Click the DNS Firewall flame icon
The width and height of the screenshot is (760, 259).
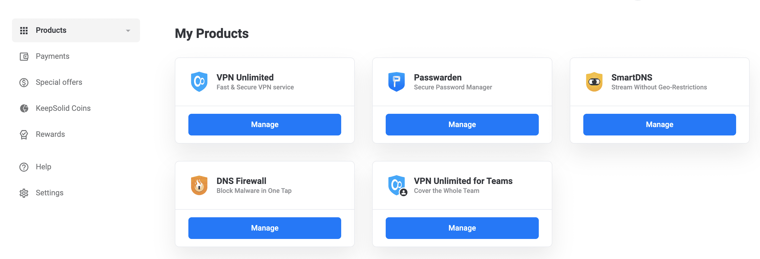coord(199,185)
